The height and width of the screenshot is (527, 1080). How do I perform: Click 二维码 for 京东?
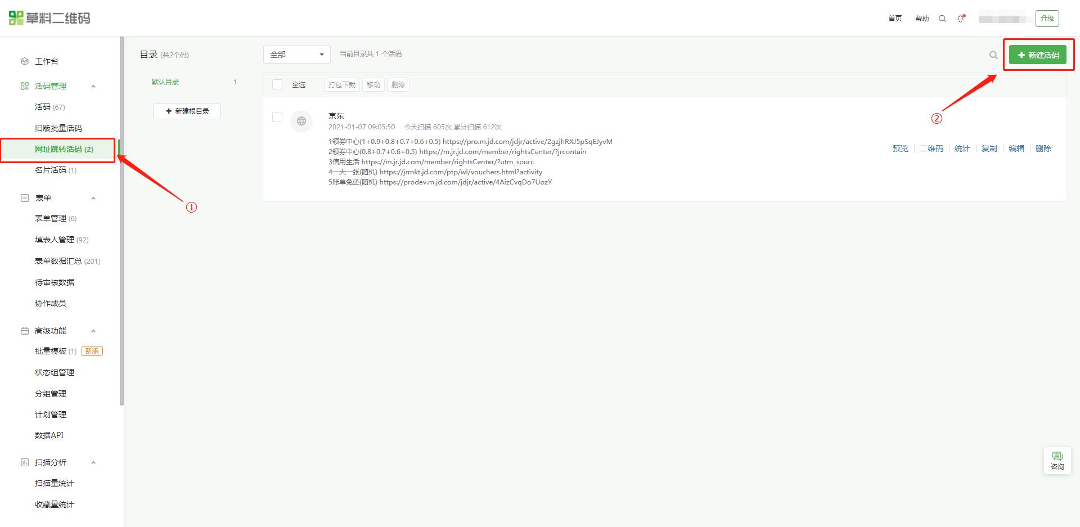931,148
